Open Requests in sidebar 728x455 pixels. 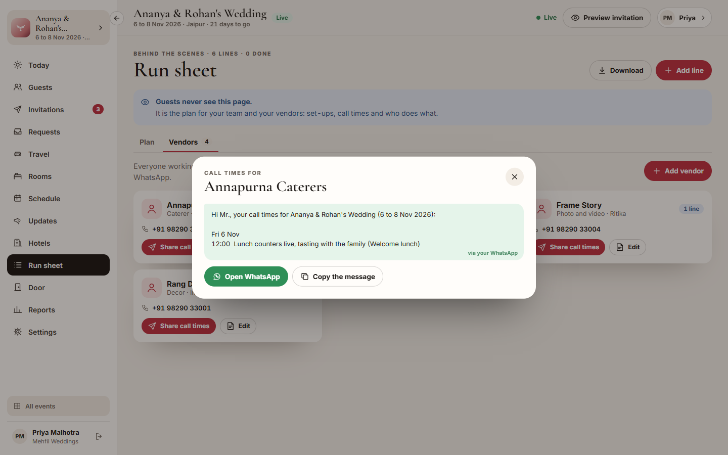pyautogui.click(x=58, y=132)
